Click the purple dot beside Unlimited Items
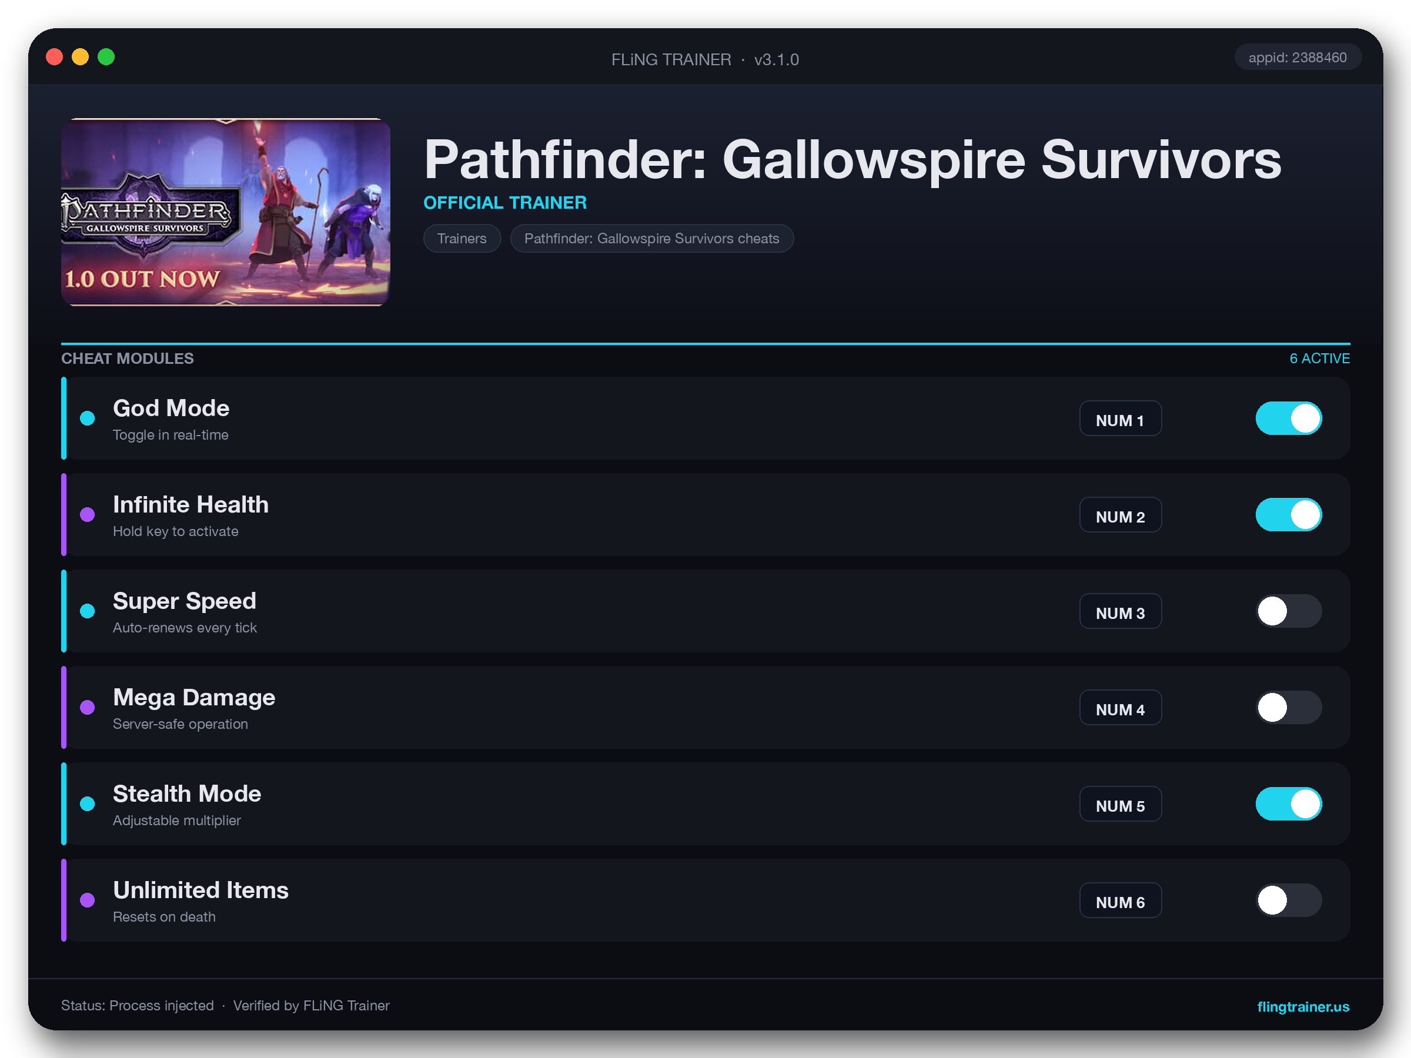1411x1058 pixels. pyautogui.click(x=88, y=900)
